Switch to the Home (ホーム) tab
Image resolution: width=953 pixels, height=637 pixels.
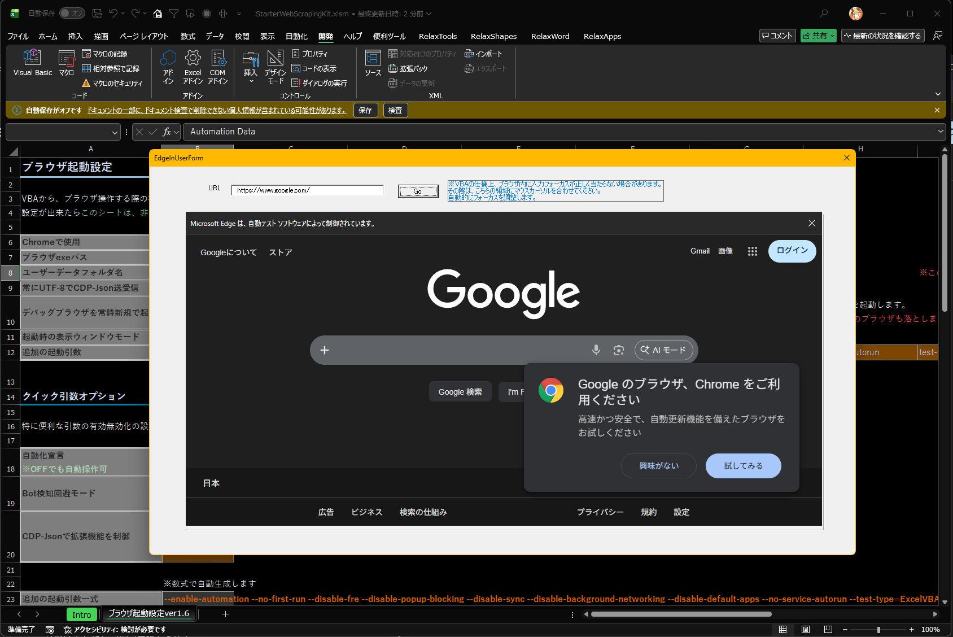click(x=48, y=36)
